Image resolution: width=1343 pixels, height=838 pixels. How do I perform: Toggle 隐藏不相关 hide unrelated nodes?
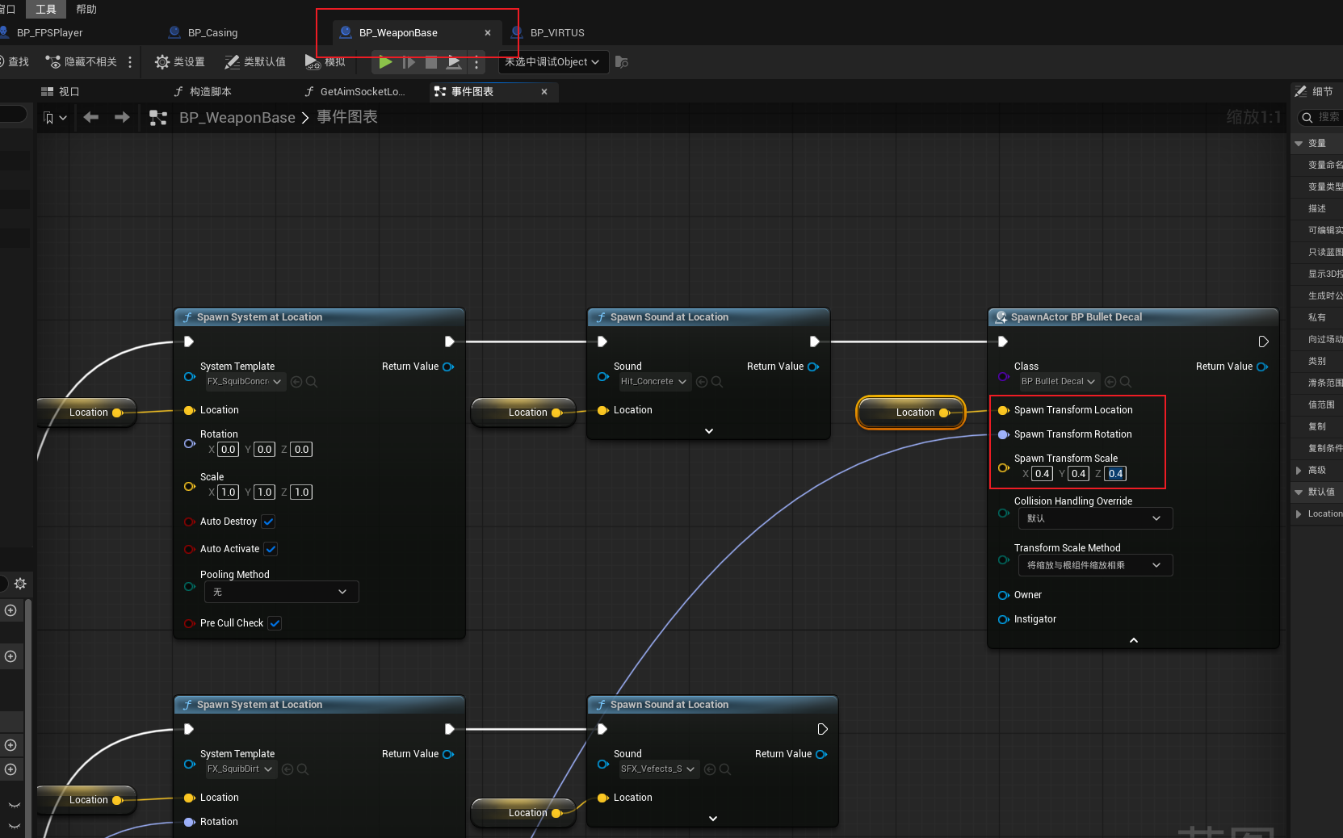click(82, 62)
